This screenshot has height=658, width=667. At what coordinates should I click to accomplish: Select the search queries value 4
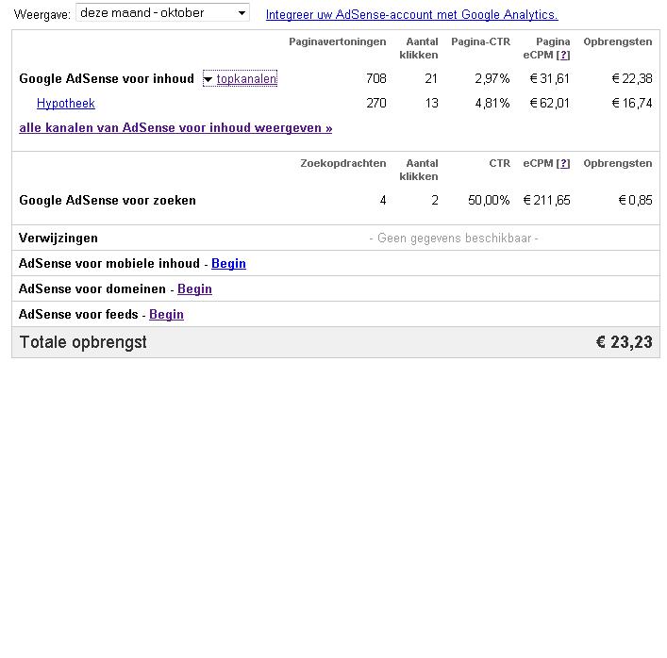[383, 200]
